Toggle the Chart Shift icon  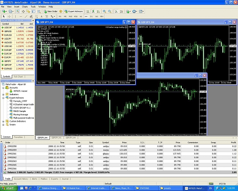pos(121,11)
